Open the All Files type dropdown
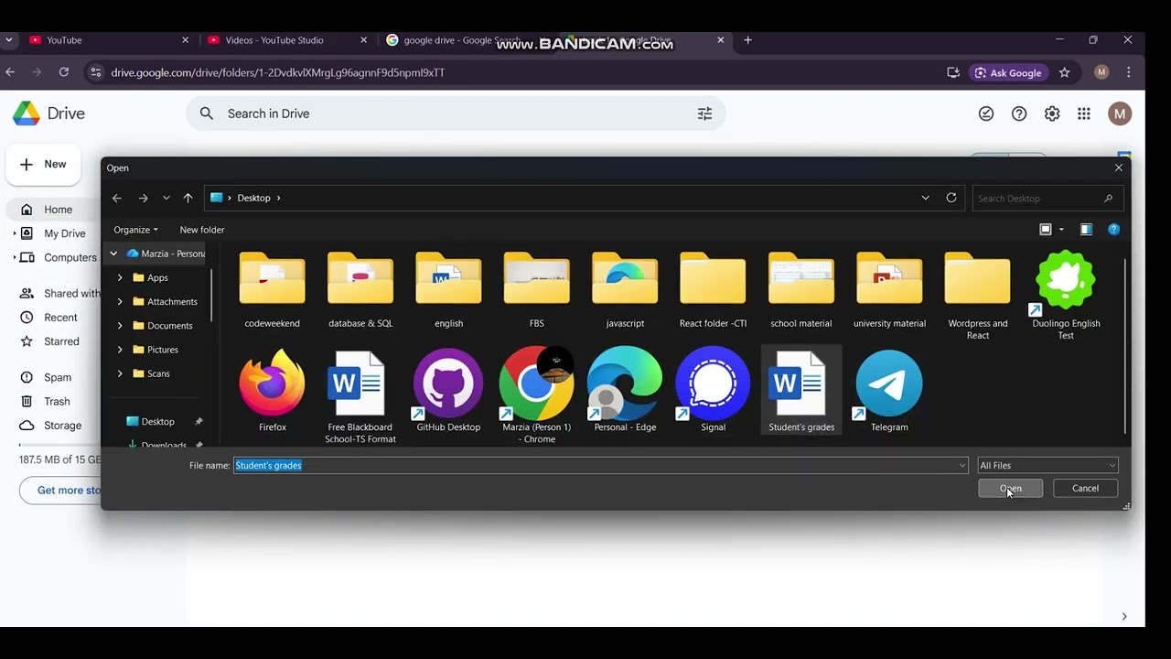Screen dimensions: 1171x659 pos(1047,465)
